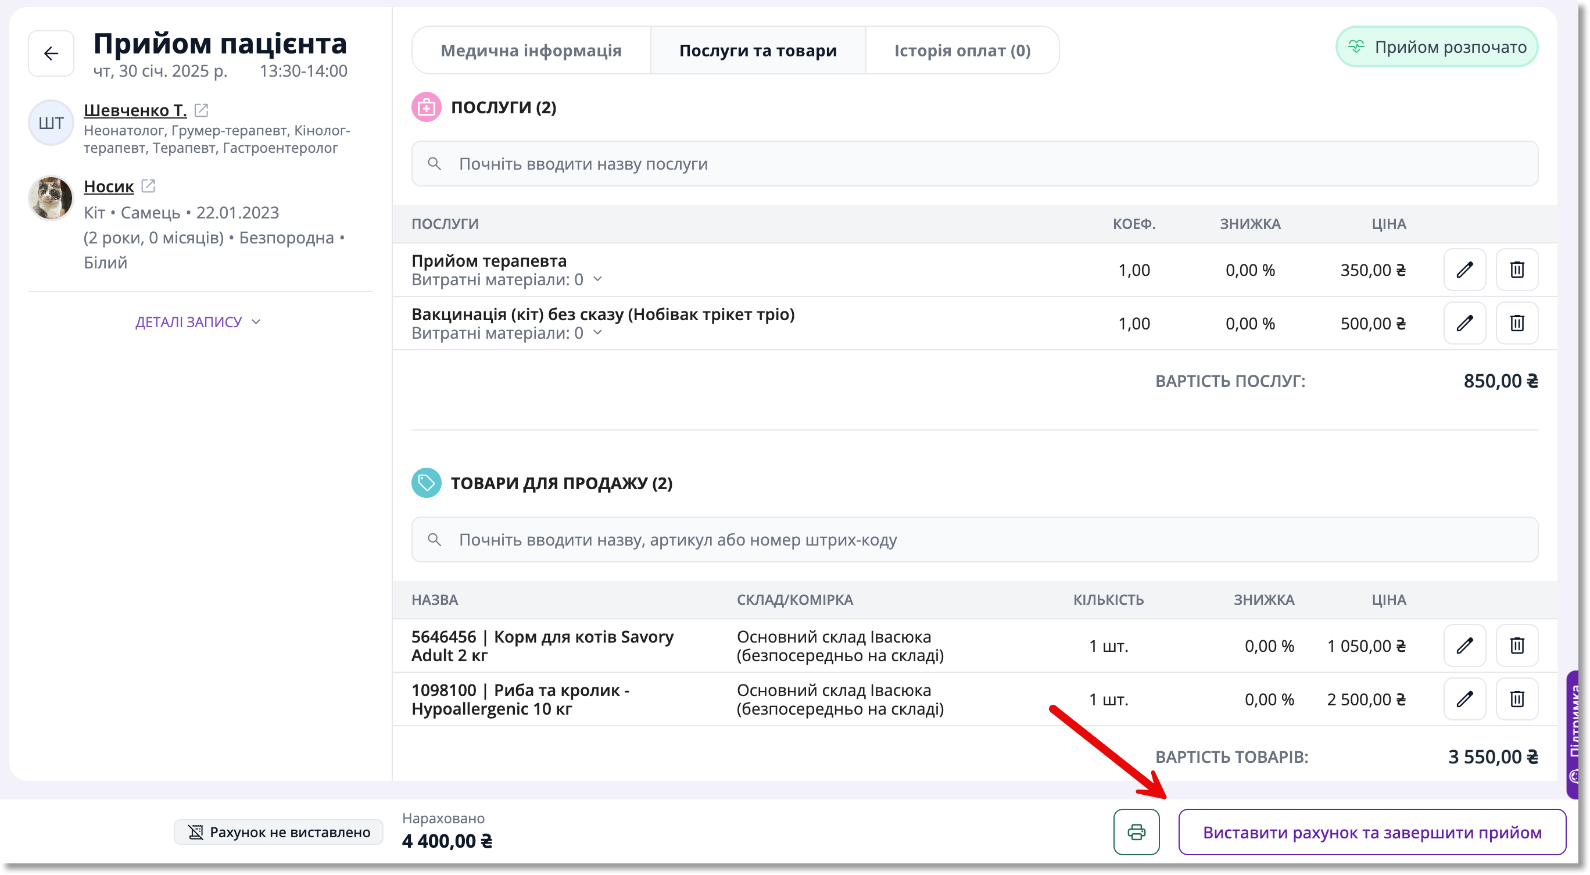Select the Послуги та товари tab
The width and height of the screenshot is (1590, 875).
pyautogui.click(x=758, y=51)
